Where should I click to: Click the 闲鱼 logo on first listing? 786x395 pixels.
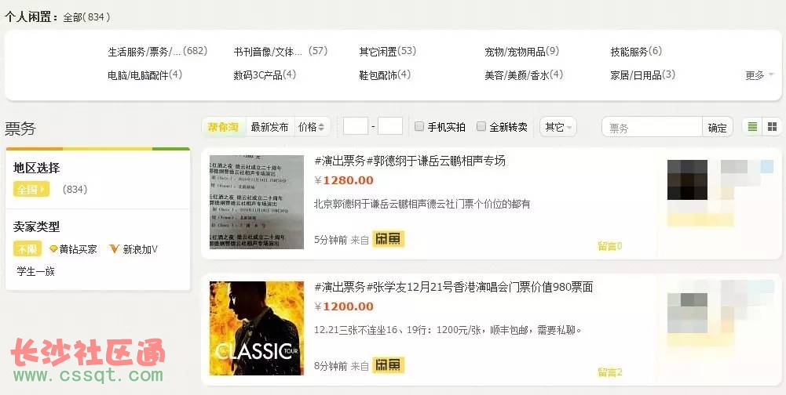click(x=388, y=239)
